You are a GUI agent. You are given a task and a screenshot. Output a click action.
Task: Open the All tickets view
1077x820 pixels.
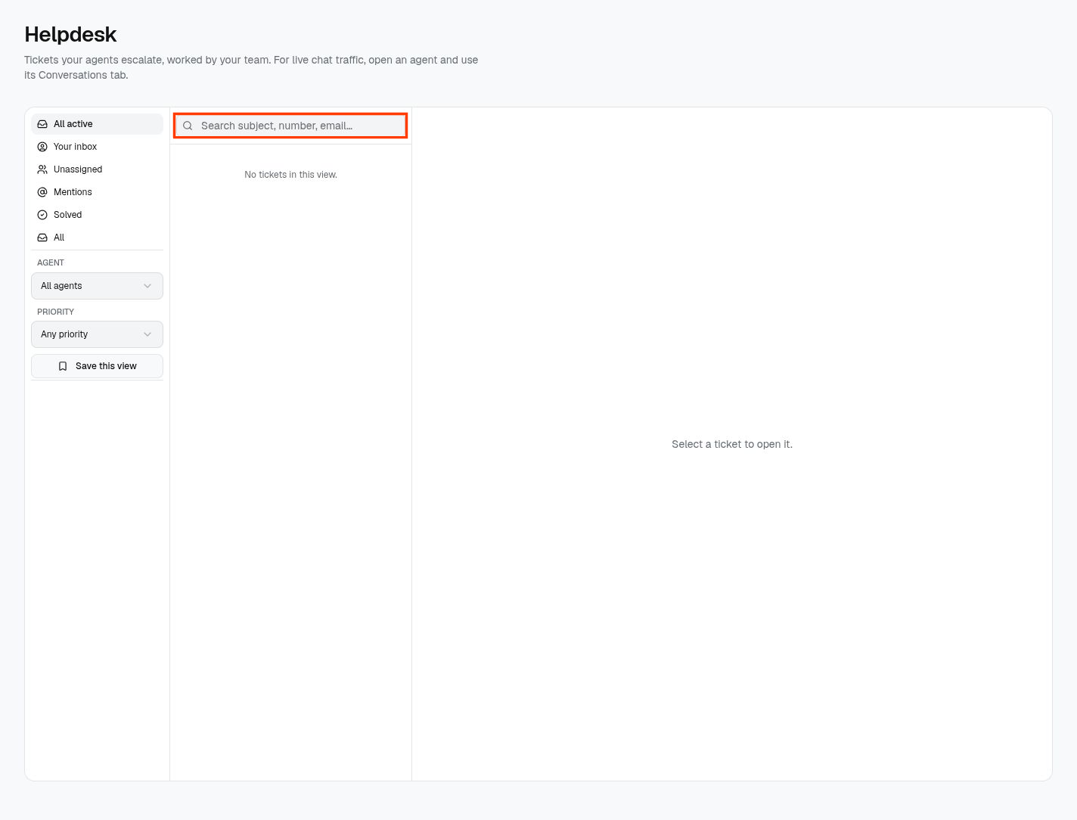coord(97,238)
